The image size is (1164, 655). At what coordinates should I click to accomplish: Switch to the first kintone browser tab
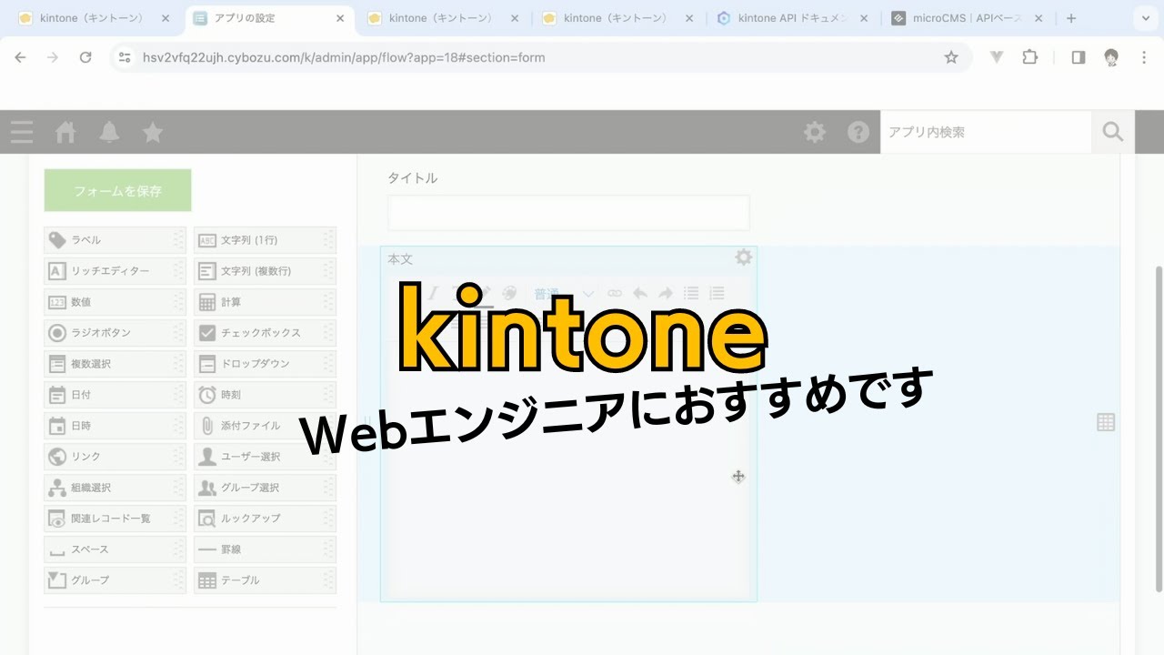[x=94, y=18]
